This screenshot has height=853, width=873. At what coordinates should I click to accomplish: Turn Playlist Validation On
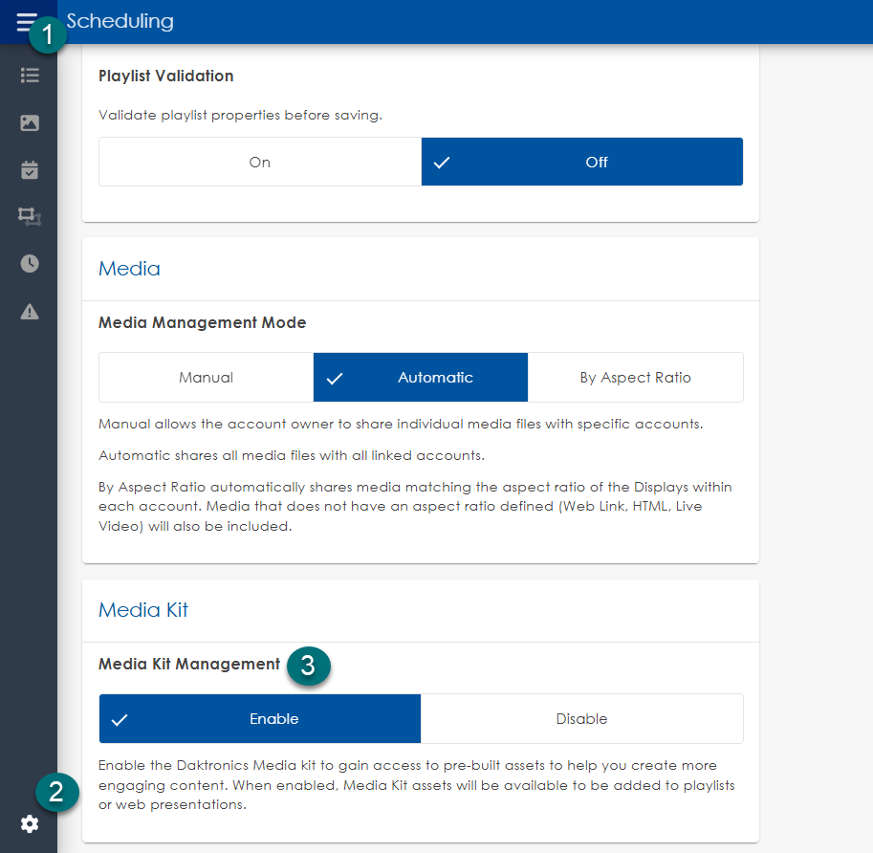[x=260, y=162]
